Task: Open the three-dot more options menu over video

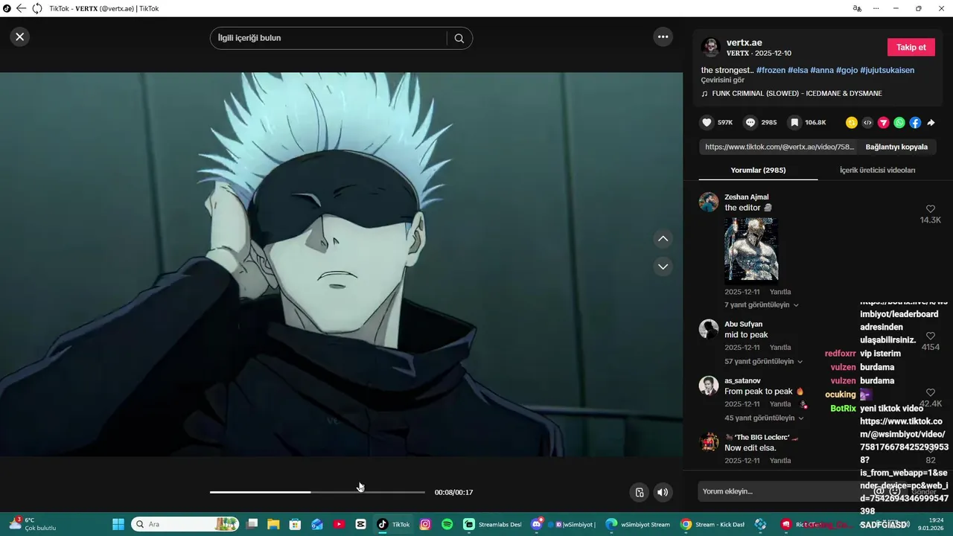Action: [x=663, y=36]
